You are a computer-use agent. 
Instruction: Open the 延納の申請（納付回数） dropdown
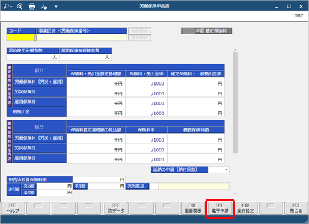(226, 170)
